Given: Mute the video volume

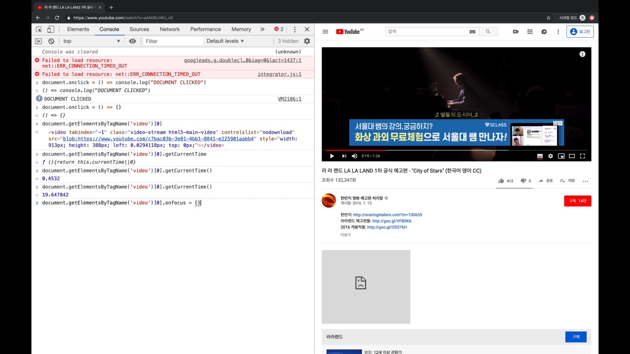Looking at the screenshot, I should point(354,156).
